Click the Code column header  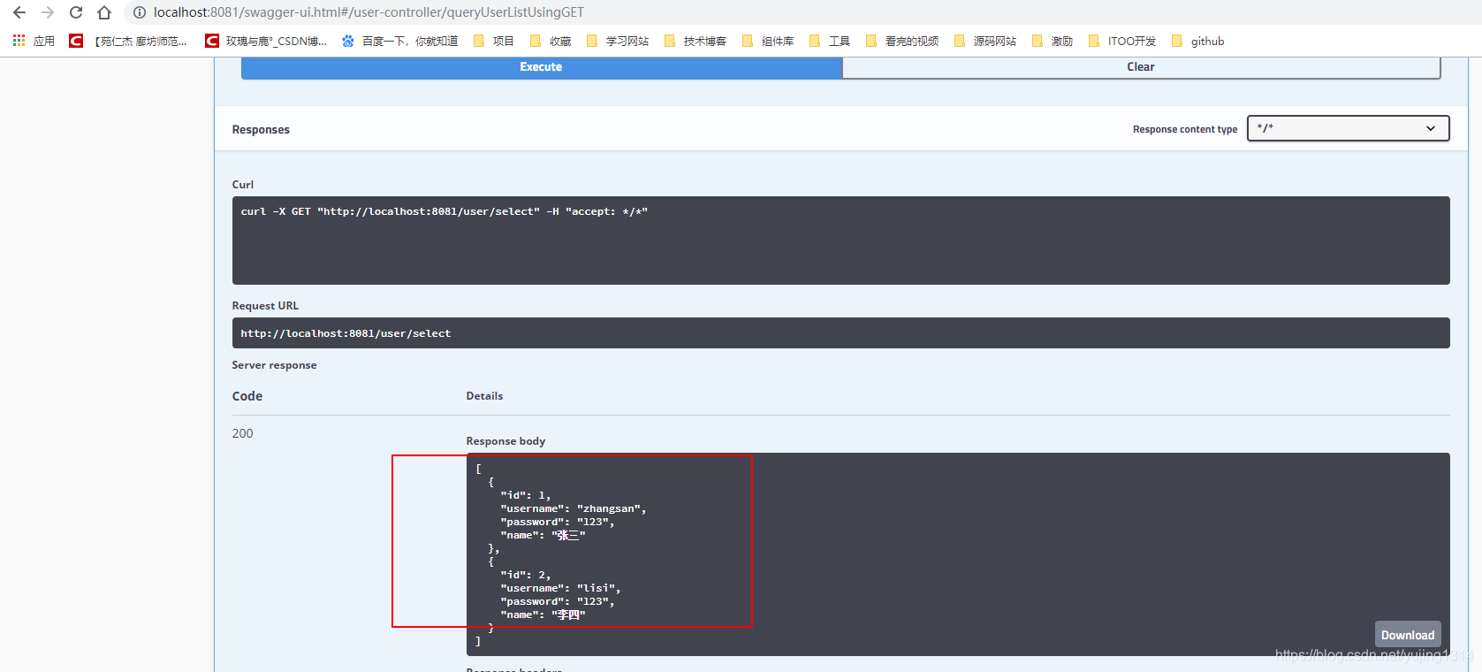pos(247,396)
